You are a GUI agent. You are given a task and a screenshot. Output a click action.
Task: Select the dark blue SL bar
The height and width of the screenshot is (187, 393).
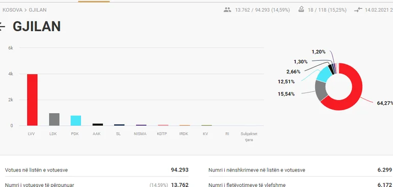[x=119, y=125]
